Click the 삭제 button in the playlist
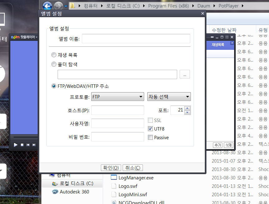269x204 pixels. 229,145
